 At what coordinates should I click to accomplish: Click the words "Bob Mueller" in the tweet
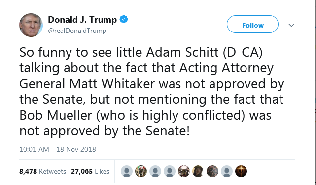click(x=56, y=115)
